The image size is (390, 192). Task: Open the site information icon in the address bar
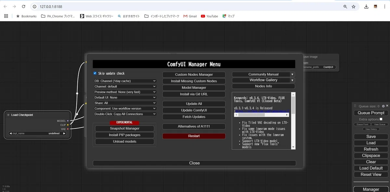tap(35, 6)
